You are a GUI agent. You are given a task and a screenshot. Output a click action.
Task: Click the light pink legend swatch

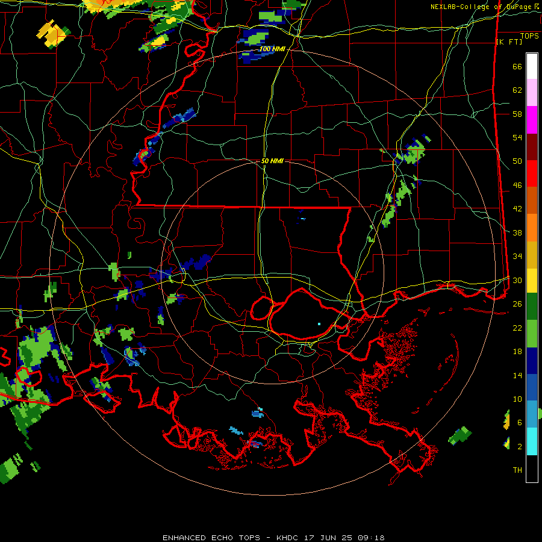coord(532,93)
